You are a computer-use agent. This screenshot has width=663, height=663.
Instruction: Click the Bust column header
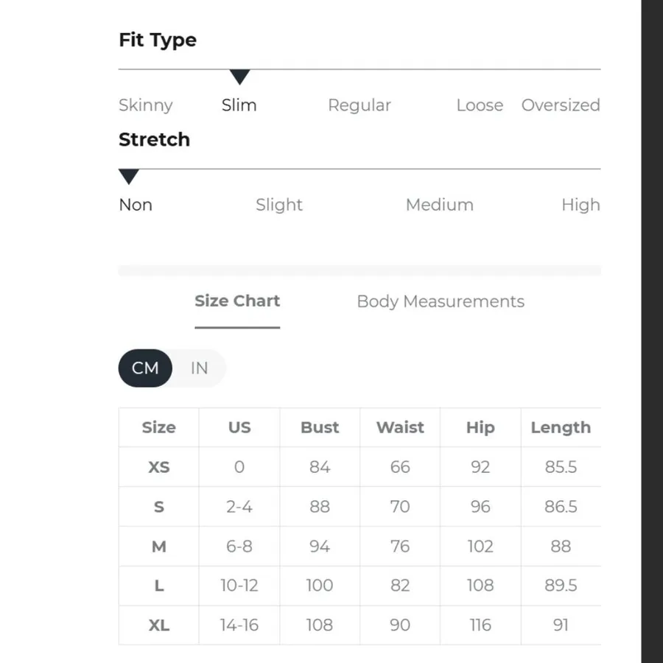point(320,427)
